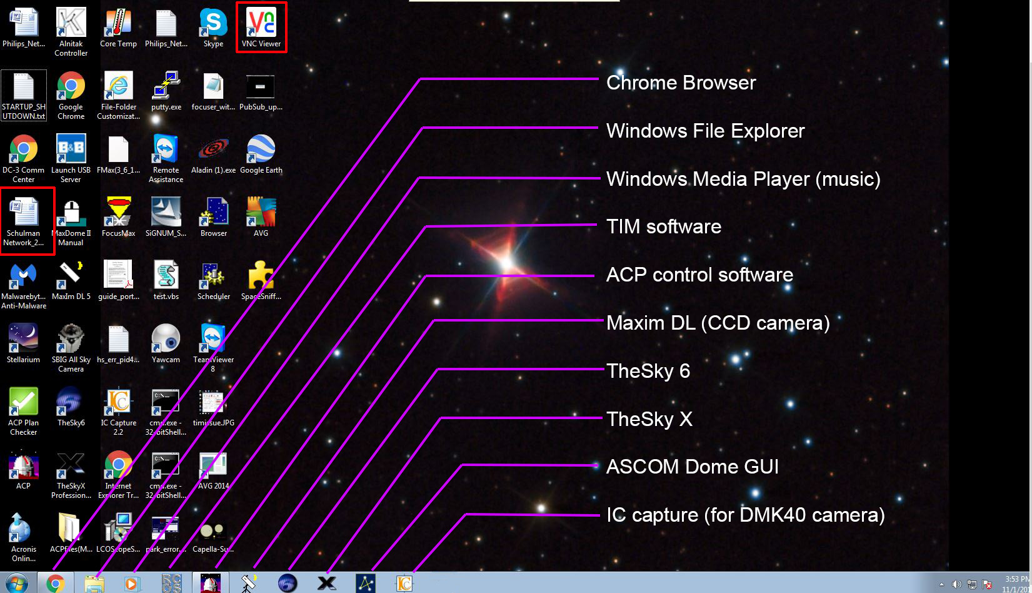Screen dimensions: 1032x593
Task: Open the SBIG All Sky Camera shortcut
Action: pos(71,348)
